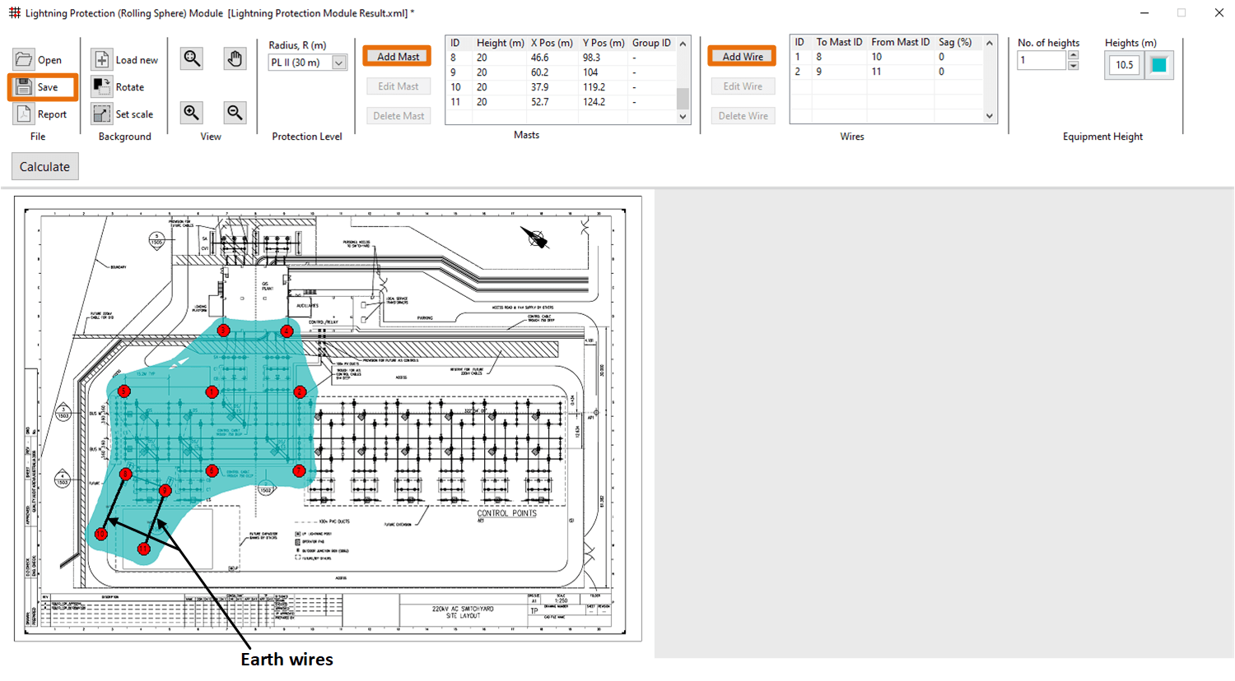Zoom out of the switchyard view
Viewport: 1235px width, 681px height.
click(x=235, y=113)
